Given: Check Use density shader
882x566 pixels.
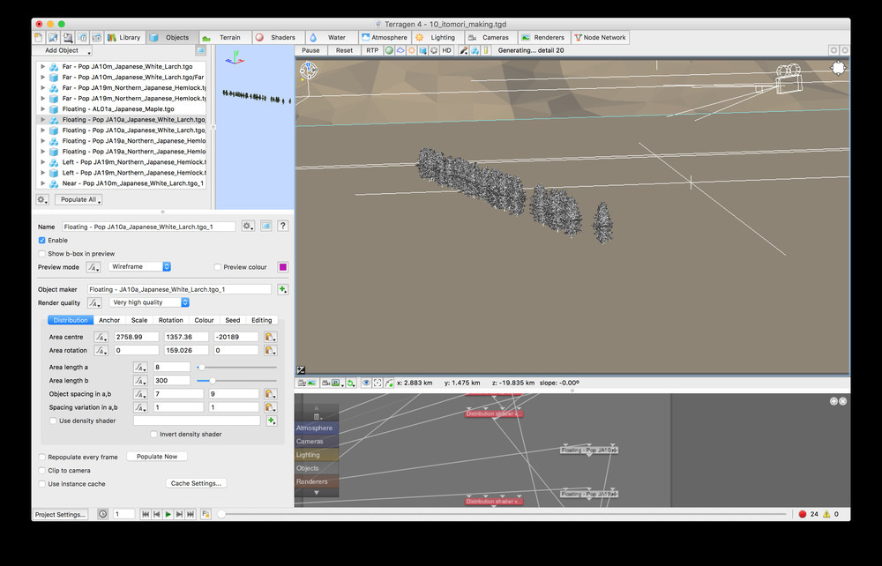Looking at the screenshot, I should (x=53, y=421).
